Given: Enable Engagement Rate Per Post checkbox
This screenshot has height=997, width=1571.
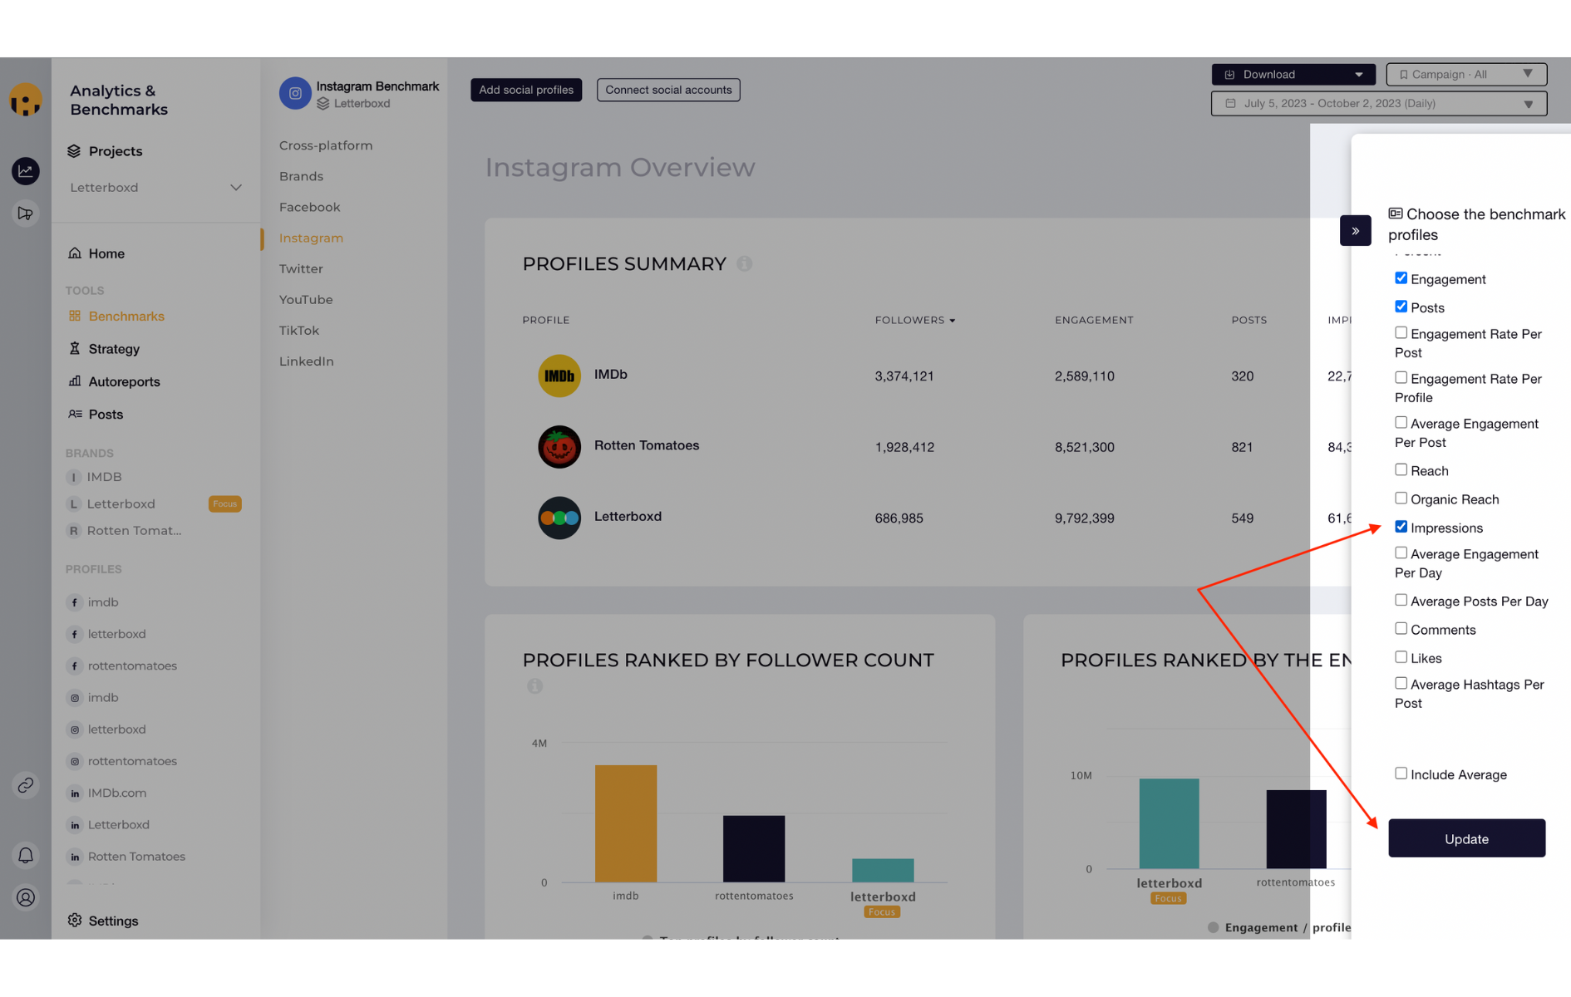Looking at the screenshot, I should [x=1401, y=333].
